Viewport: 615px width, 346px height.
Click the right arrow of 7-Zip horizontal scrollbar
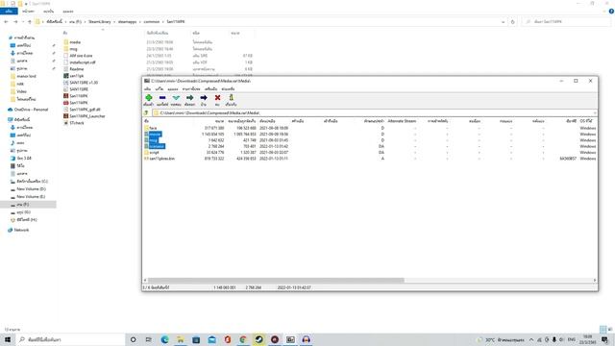(595, 280)
